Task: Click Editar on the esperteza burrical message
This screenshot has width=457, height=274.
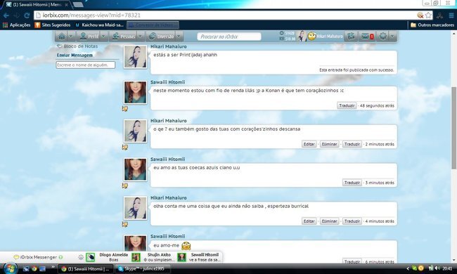Action: pyautogui.click(x=309, y=221)
